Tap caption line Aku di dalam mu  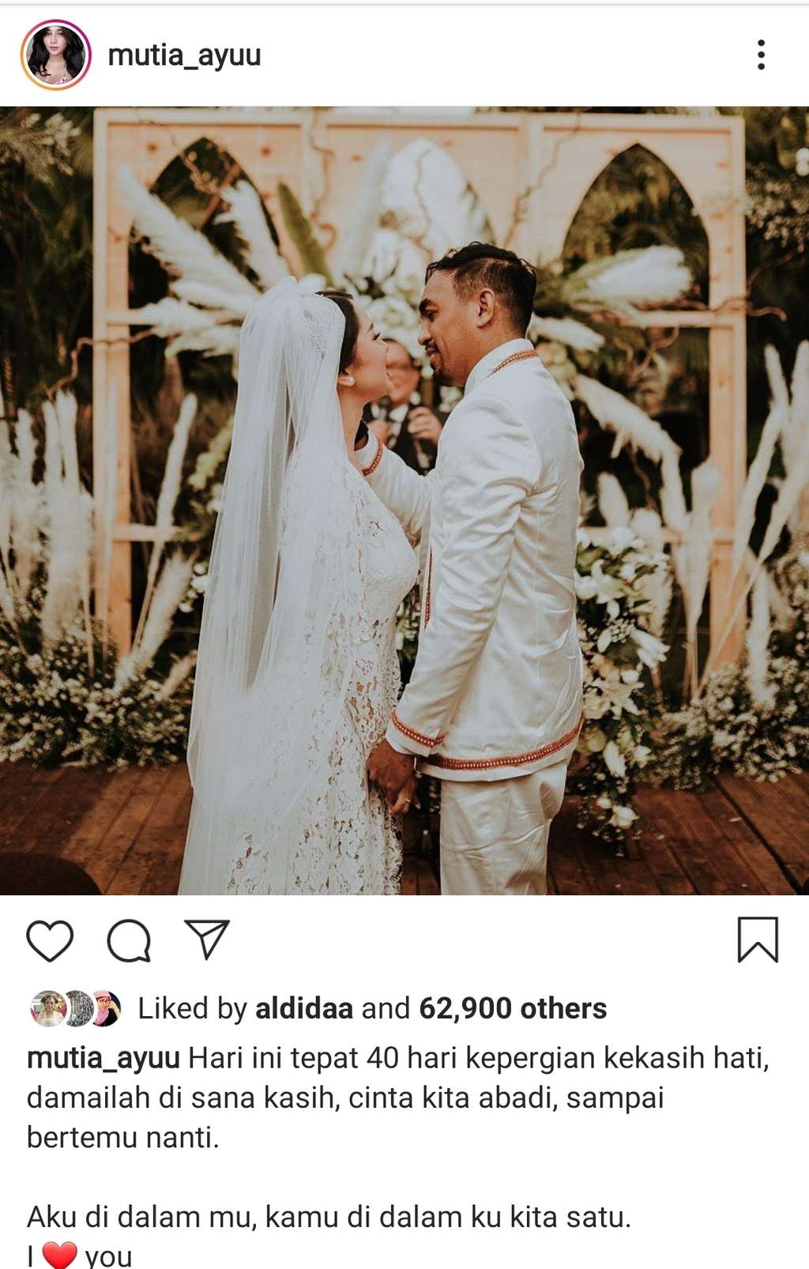coord(329,1217)
